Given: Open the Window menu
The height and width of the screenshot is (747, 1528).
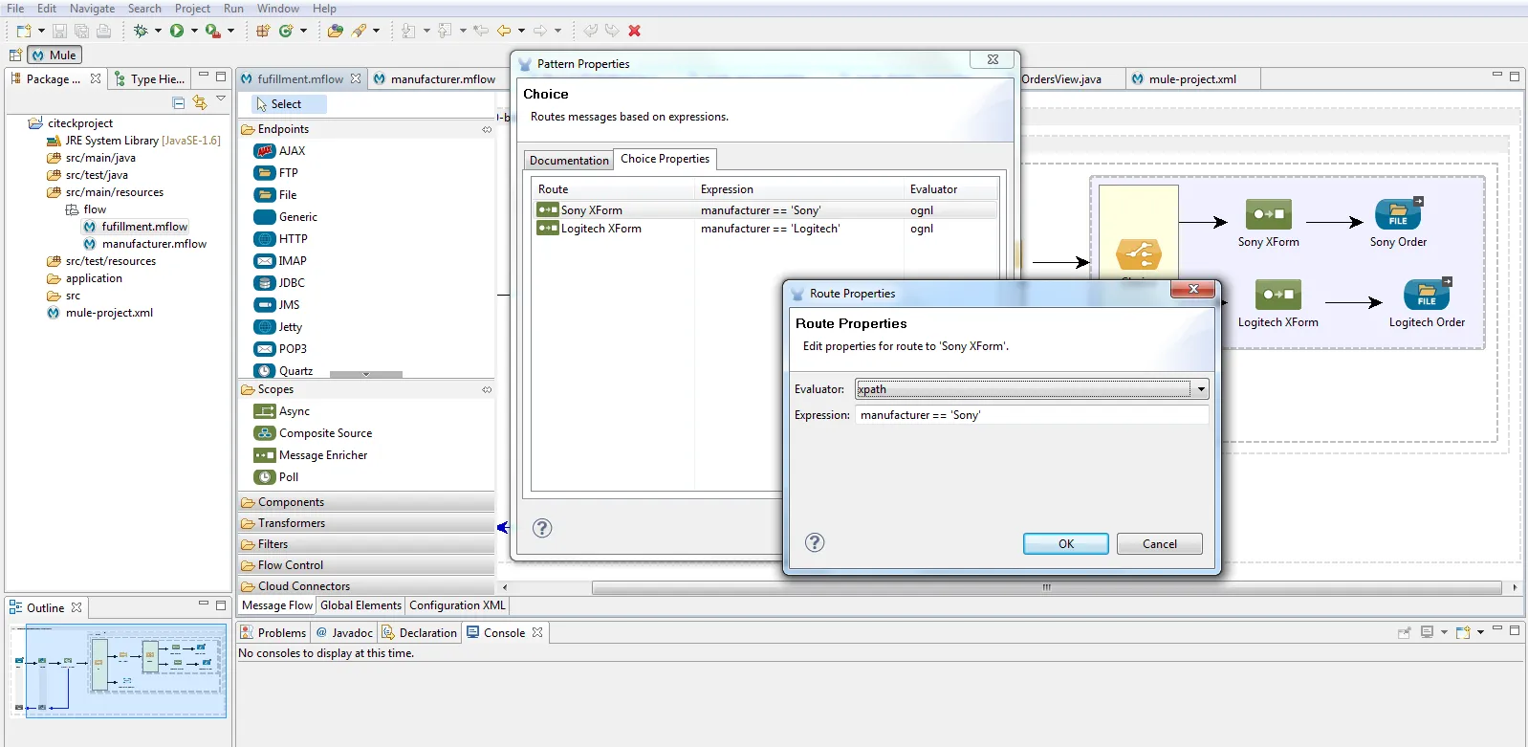Looking at the screenshot, I should pyautogui.click(x=277, y=8).
